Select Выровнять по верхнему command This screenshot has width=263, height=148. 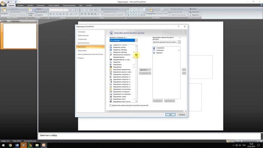pos(122,92)
